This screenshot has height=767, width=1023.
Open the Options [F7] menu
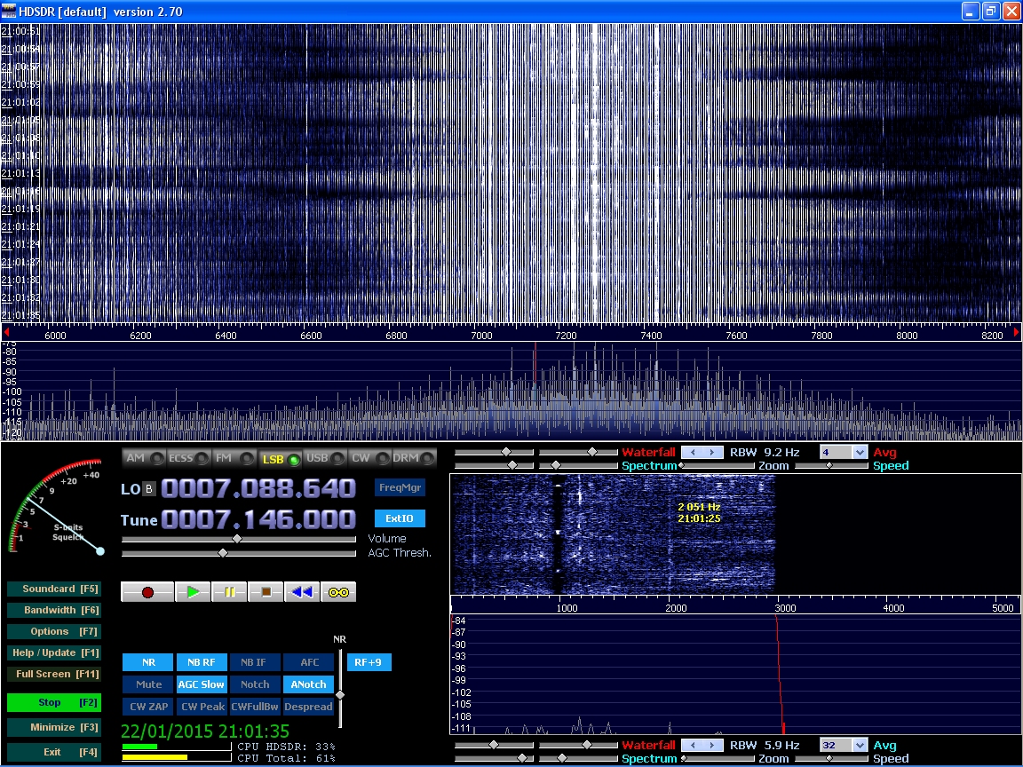54,631
